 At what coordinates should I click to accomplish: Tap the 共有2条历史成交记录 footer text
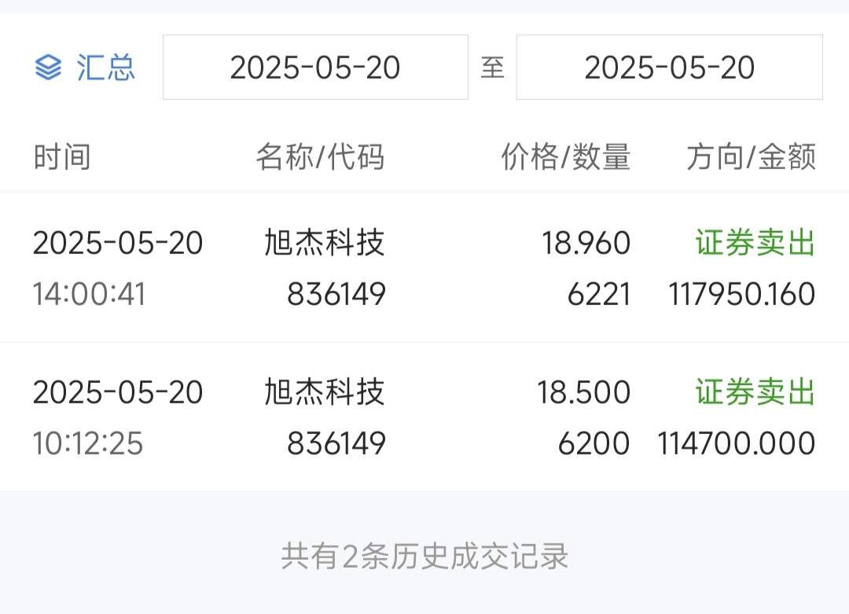424,557
